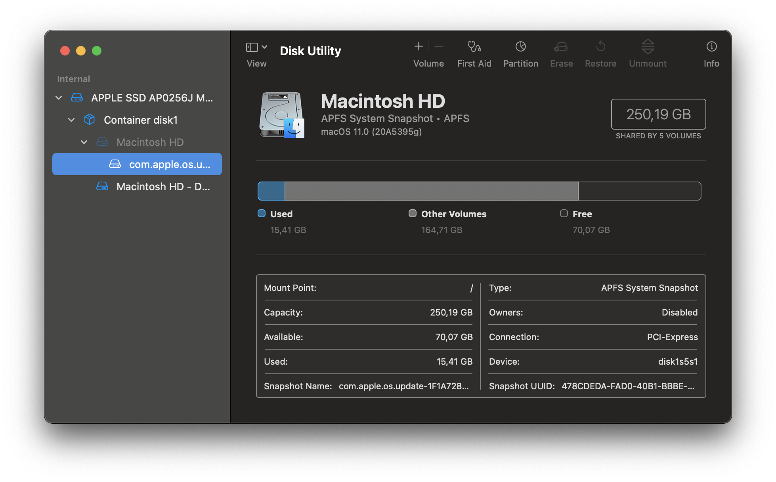Click the Used blue color indicator

coord(262,214)
